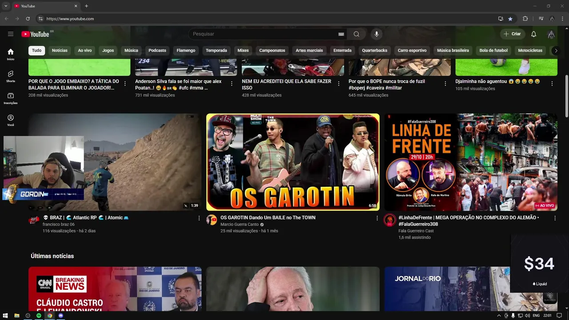Open options menu for Anderson Silva short
This screenshot has height=320, width=569.
[x=232, y=84]
